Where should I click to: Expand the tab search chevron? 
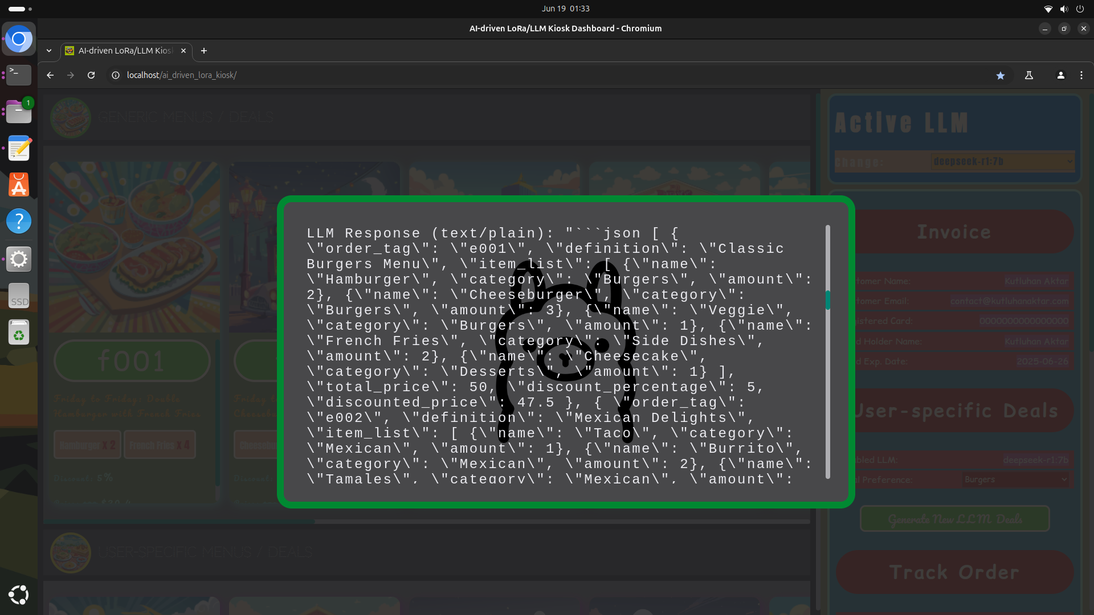[49, 51]
